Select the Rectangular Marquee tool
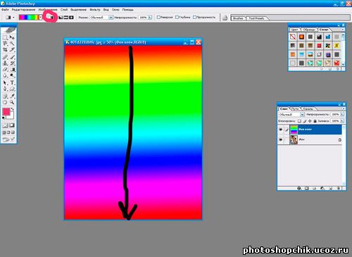Viewport: 352px width, 257px height. [5, 37]
